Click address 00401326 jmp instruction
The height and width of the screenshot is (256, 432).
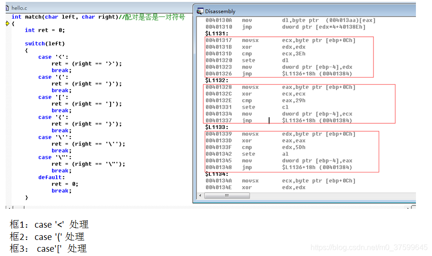pyautogui.click(x=279, y=74)
